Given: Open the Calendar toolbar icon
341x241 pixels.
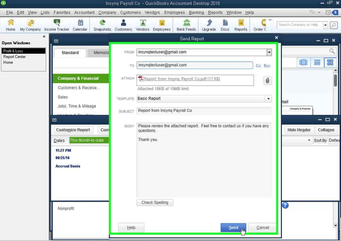Looking at the screenshot, I should click(x=80, y=25).
